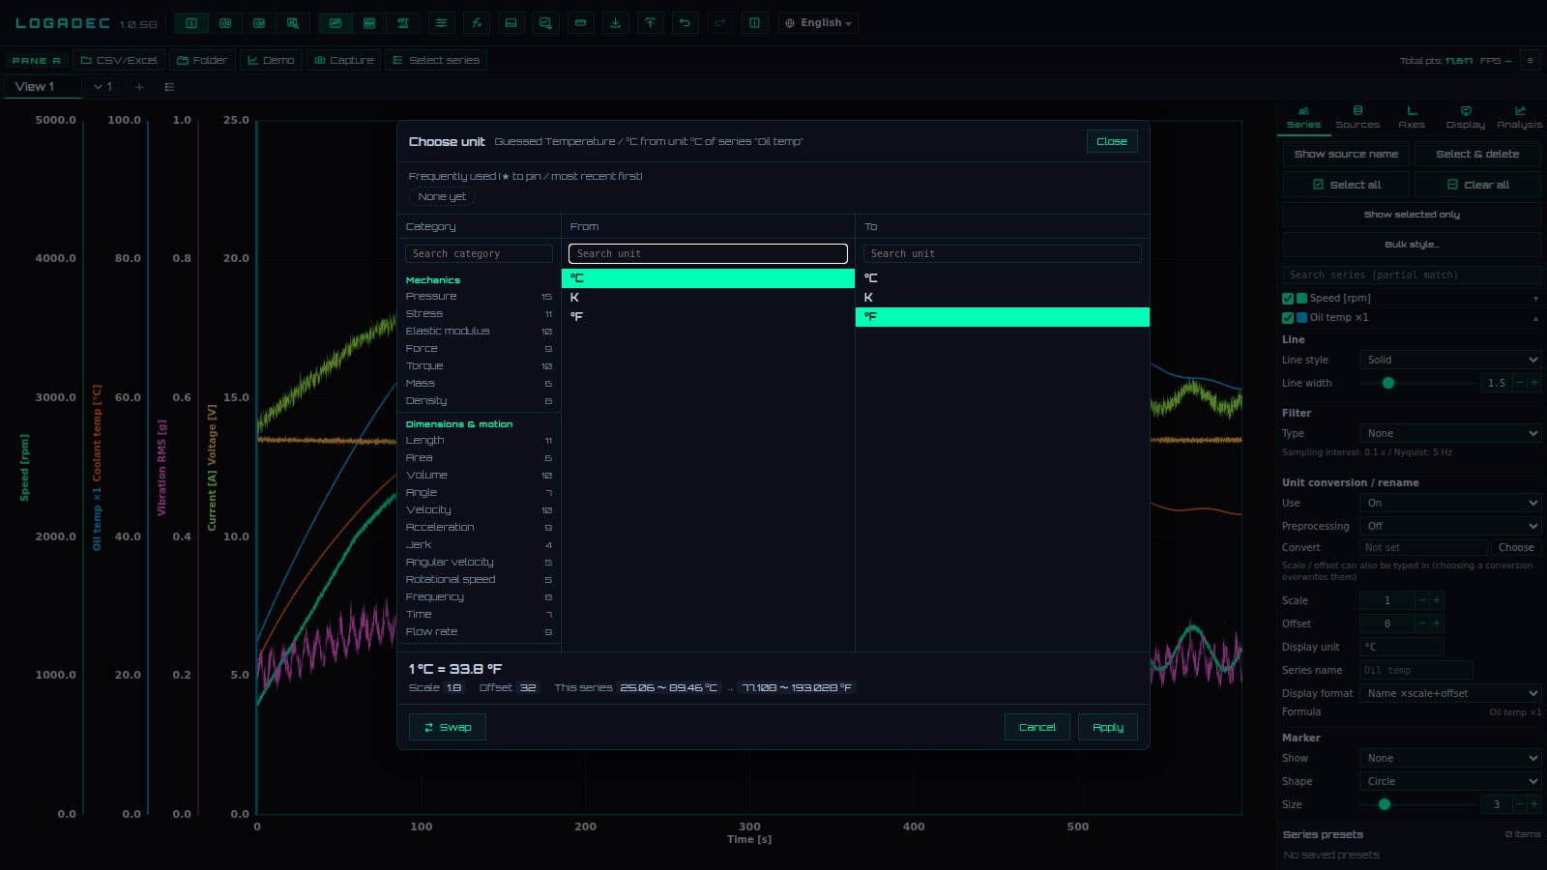Switch to the Display tab
1547x870 pixels.
[x=1466, y=117]
